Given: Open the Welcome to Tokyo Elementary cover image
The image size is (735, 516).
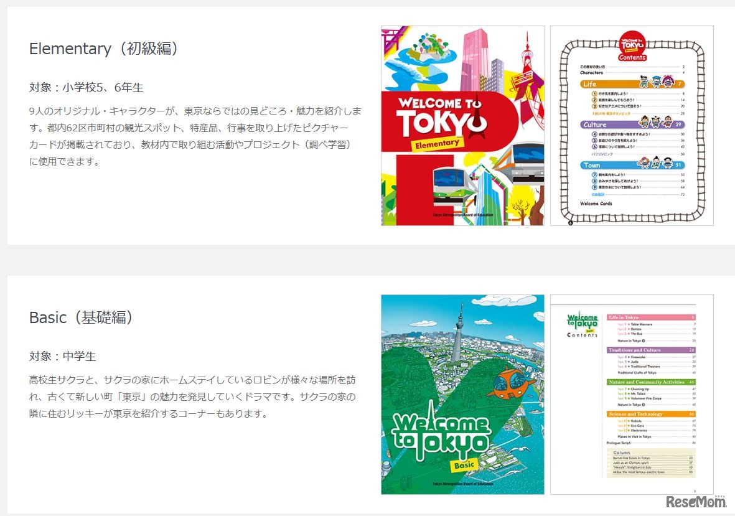Looking at the screenshot, I should click(462, 126).
